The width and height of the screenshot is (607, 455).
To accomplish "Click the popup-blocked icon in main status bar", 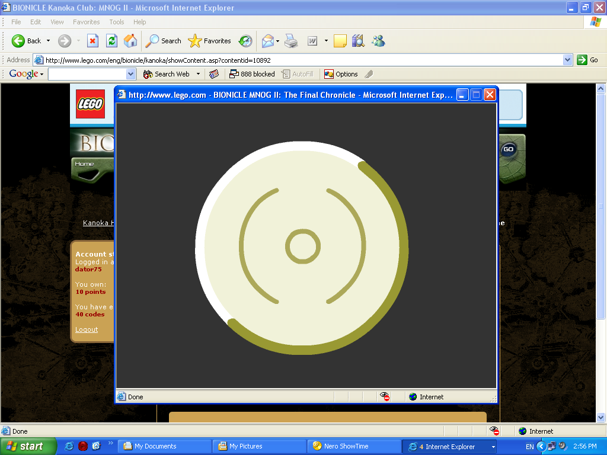I will tap(494, 431).
